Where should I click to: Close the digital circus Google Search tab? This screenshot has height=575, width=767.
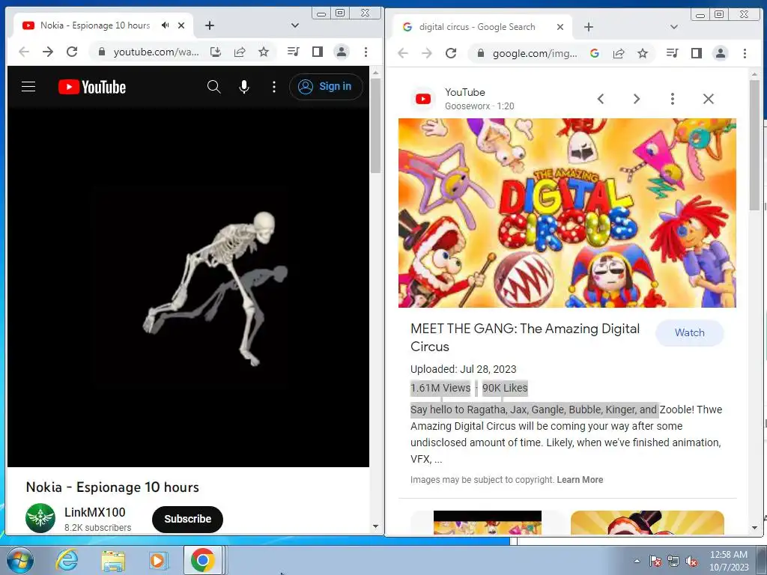click(560, 27)
